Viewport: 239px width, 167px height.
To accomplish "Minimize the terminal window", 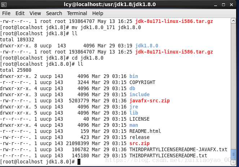I will pyautogui.click(x=215, y=5).
